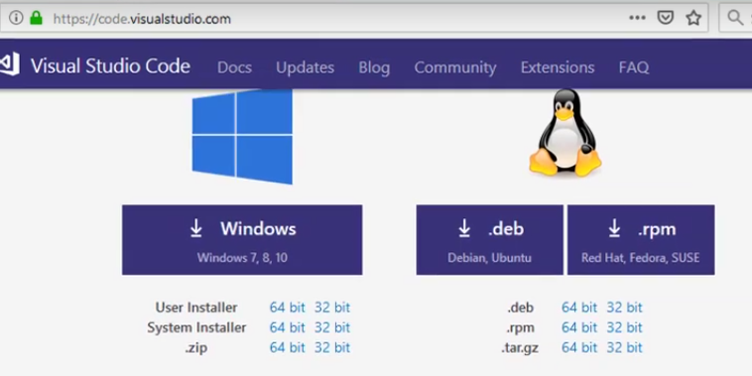The width and height of the screenshot is (752, 376).
Task: Open the FAQ nav link
Action: [x=634, y=67]
